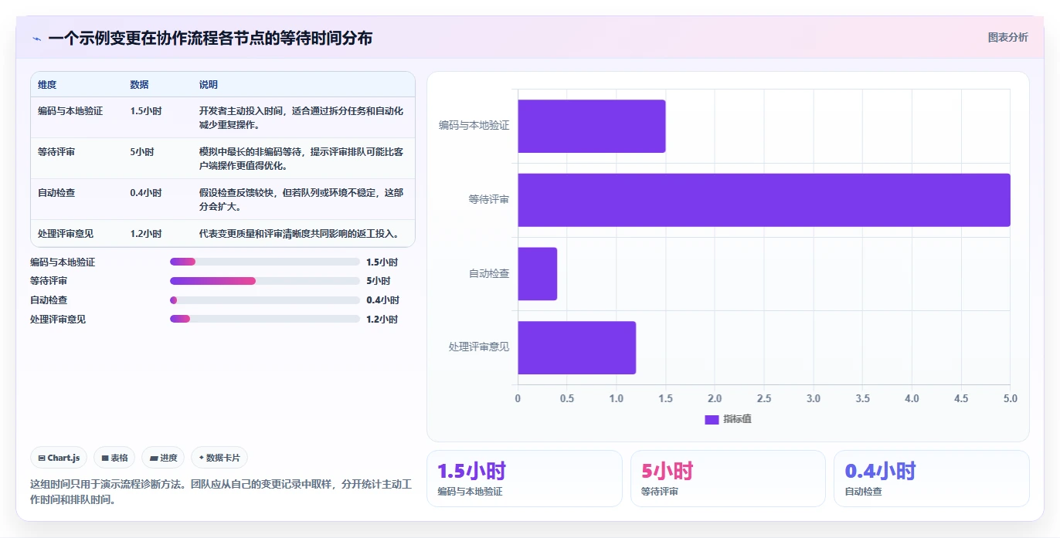Select the 表格 chip
1060x538 pixels.
coord(114,458)
